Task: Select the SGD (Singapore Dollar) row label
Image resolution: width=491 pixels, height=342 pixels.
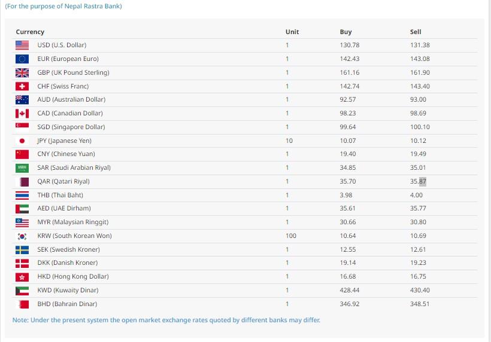Action: click(x=71, y=127)
